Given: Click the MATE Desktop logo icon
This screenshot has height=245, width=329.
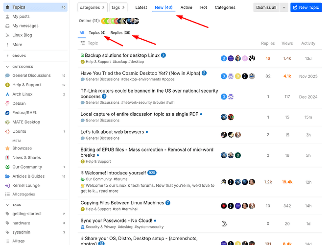Looking at the screenshot, I should click(7, 122).
